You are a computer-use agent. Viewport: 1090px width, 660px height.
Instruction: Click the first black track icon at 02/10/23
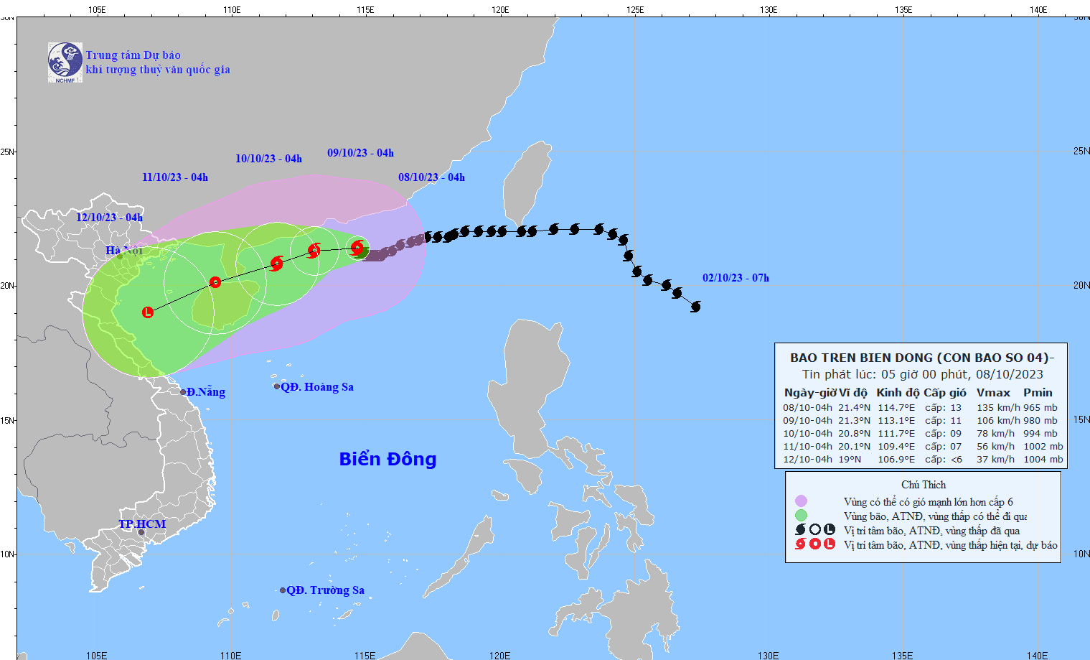(695, 307)
